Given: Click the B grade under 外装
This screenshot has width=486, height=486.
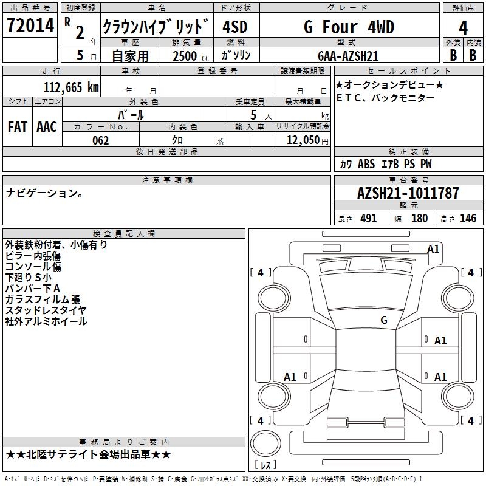Looking at the screenshot, I should pyautogui.click(x=453, y=55).
